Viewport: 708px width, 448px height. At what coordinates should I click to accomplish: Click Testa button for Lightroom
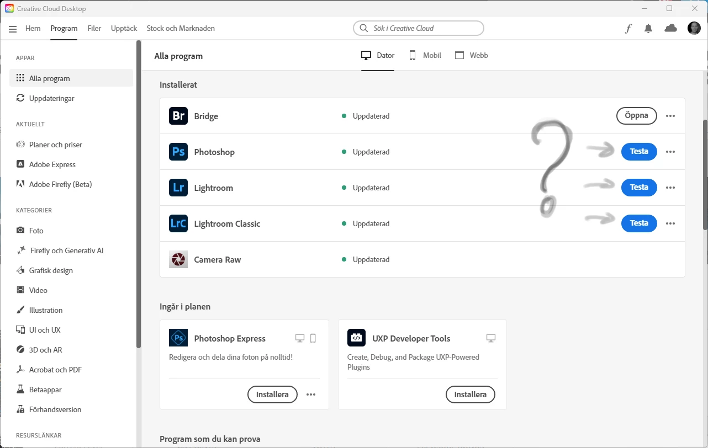pyautogui.click(x=639, y=188)
